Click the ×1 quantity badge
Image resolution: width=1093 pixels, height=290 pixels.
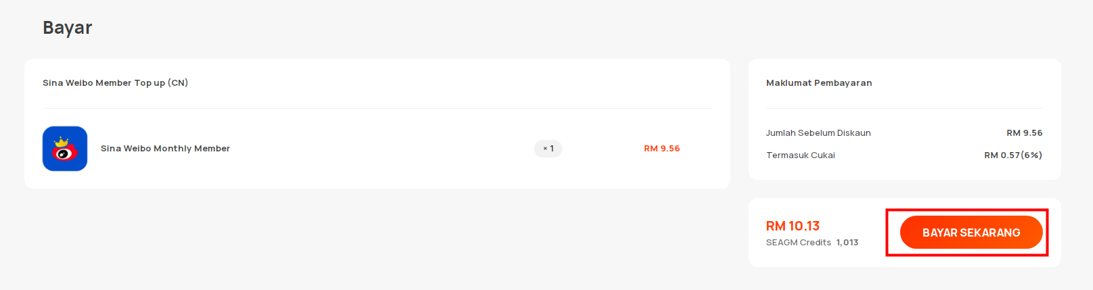548,149
